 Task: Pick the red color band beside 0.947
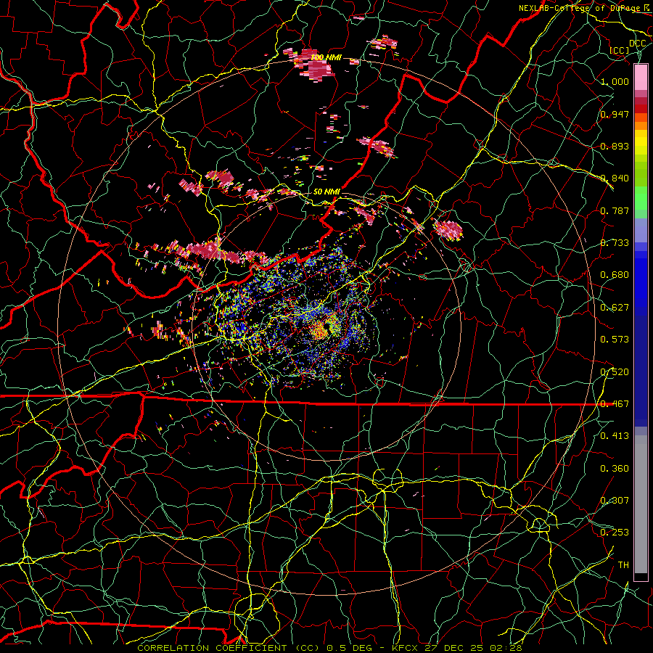coord(641,109)
